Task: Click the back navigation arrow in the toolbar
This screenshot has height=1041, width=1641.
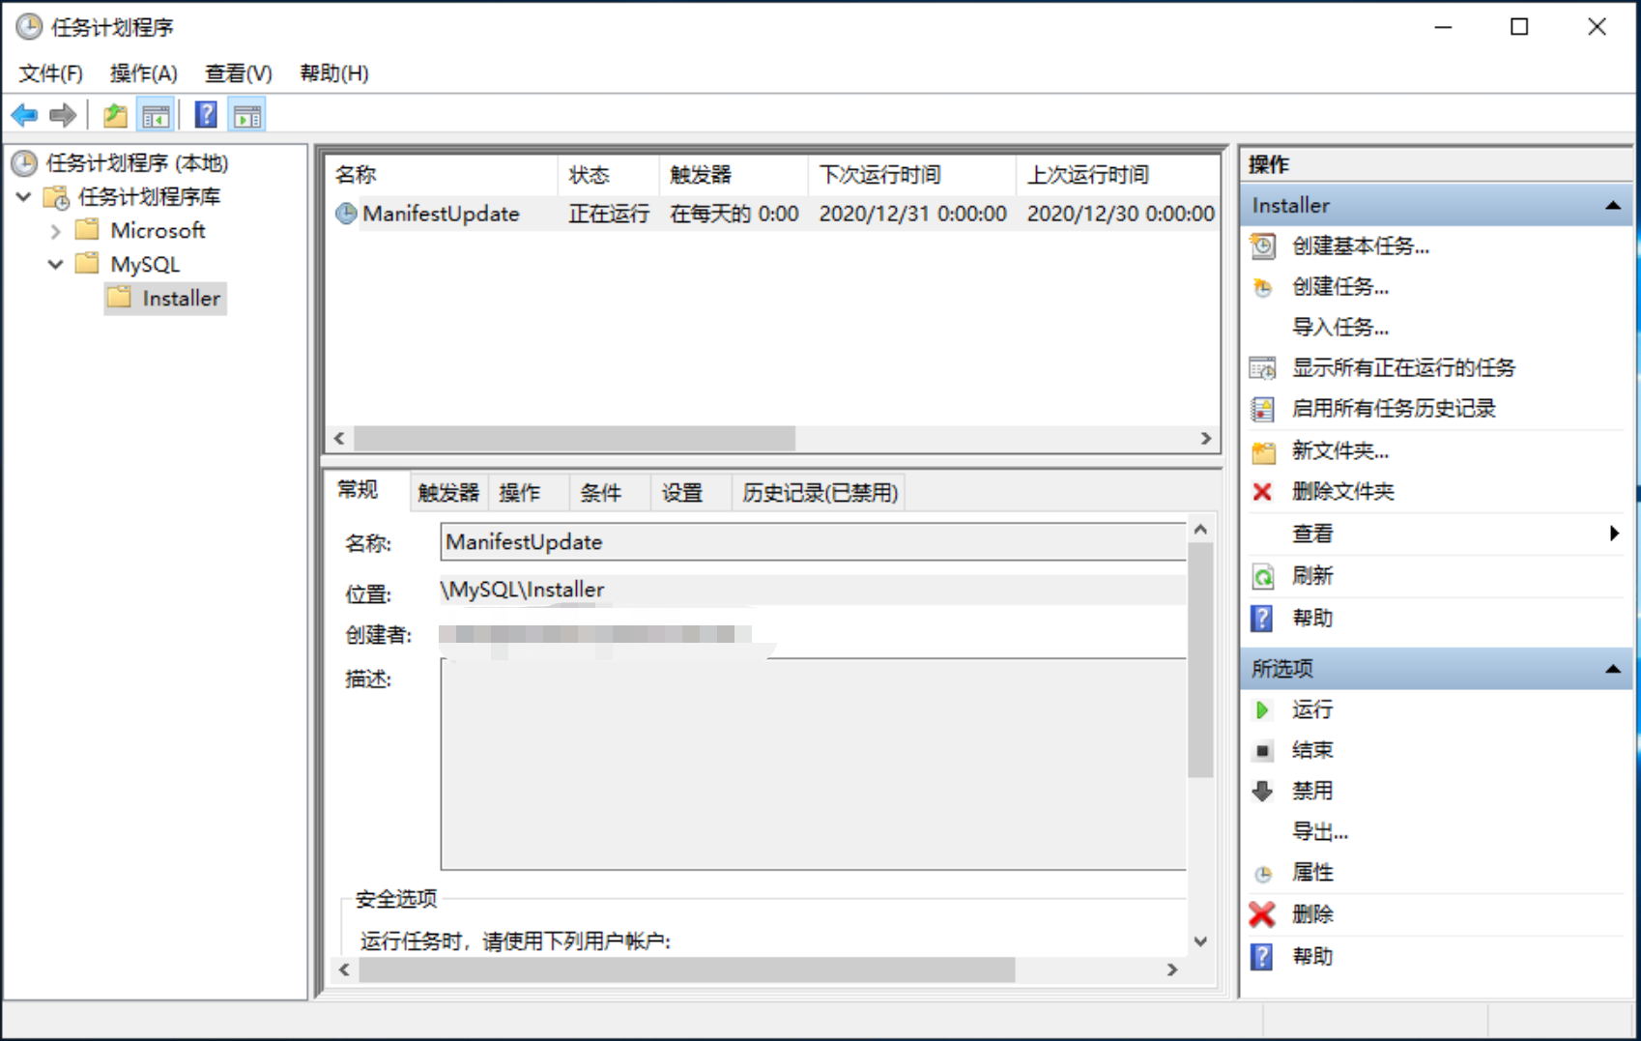Action: coord(23,114)
